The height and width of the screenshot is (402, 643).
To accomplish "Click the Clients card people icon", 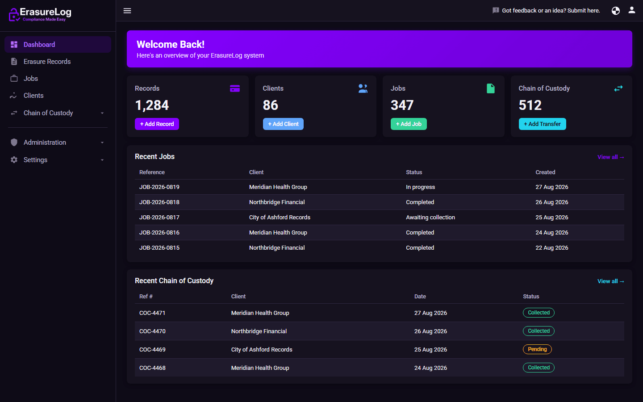I will click(x=363, y=88).
